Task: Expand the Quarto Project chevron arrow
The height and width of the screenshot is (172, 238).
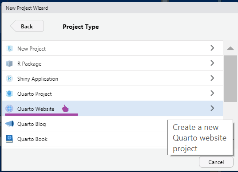Action: 212,93
